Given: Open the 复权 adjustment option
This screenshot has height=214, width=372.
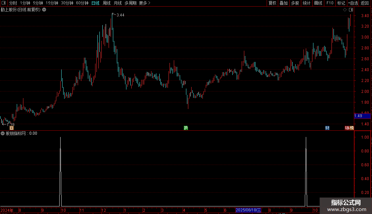Looking at the screenshot, I should [x=272, y=3].
